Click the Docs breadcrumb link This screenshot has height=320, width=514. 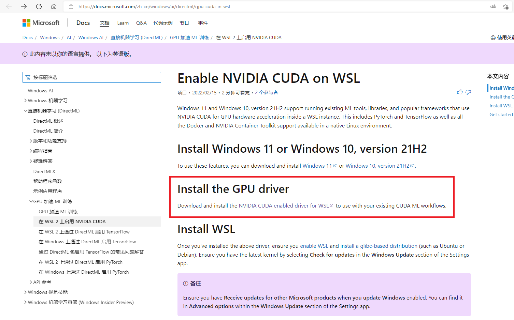tap(28, 37)
